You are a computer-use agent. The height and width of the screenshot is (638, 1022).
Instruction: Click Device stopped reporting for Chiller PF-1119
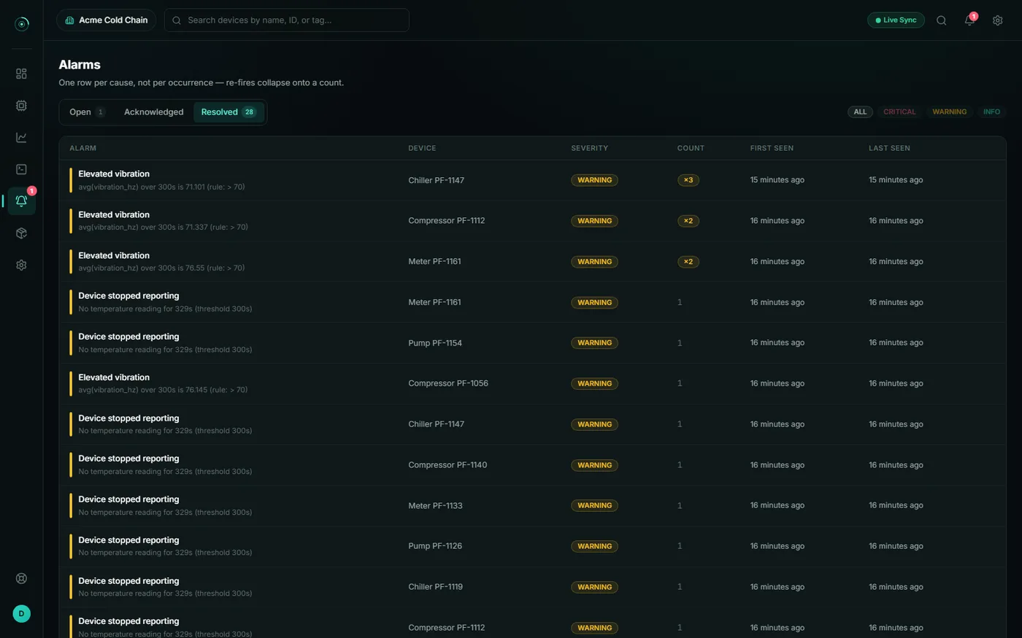pos(128,581)
